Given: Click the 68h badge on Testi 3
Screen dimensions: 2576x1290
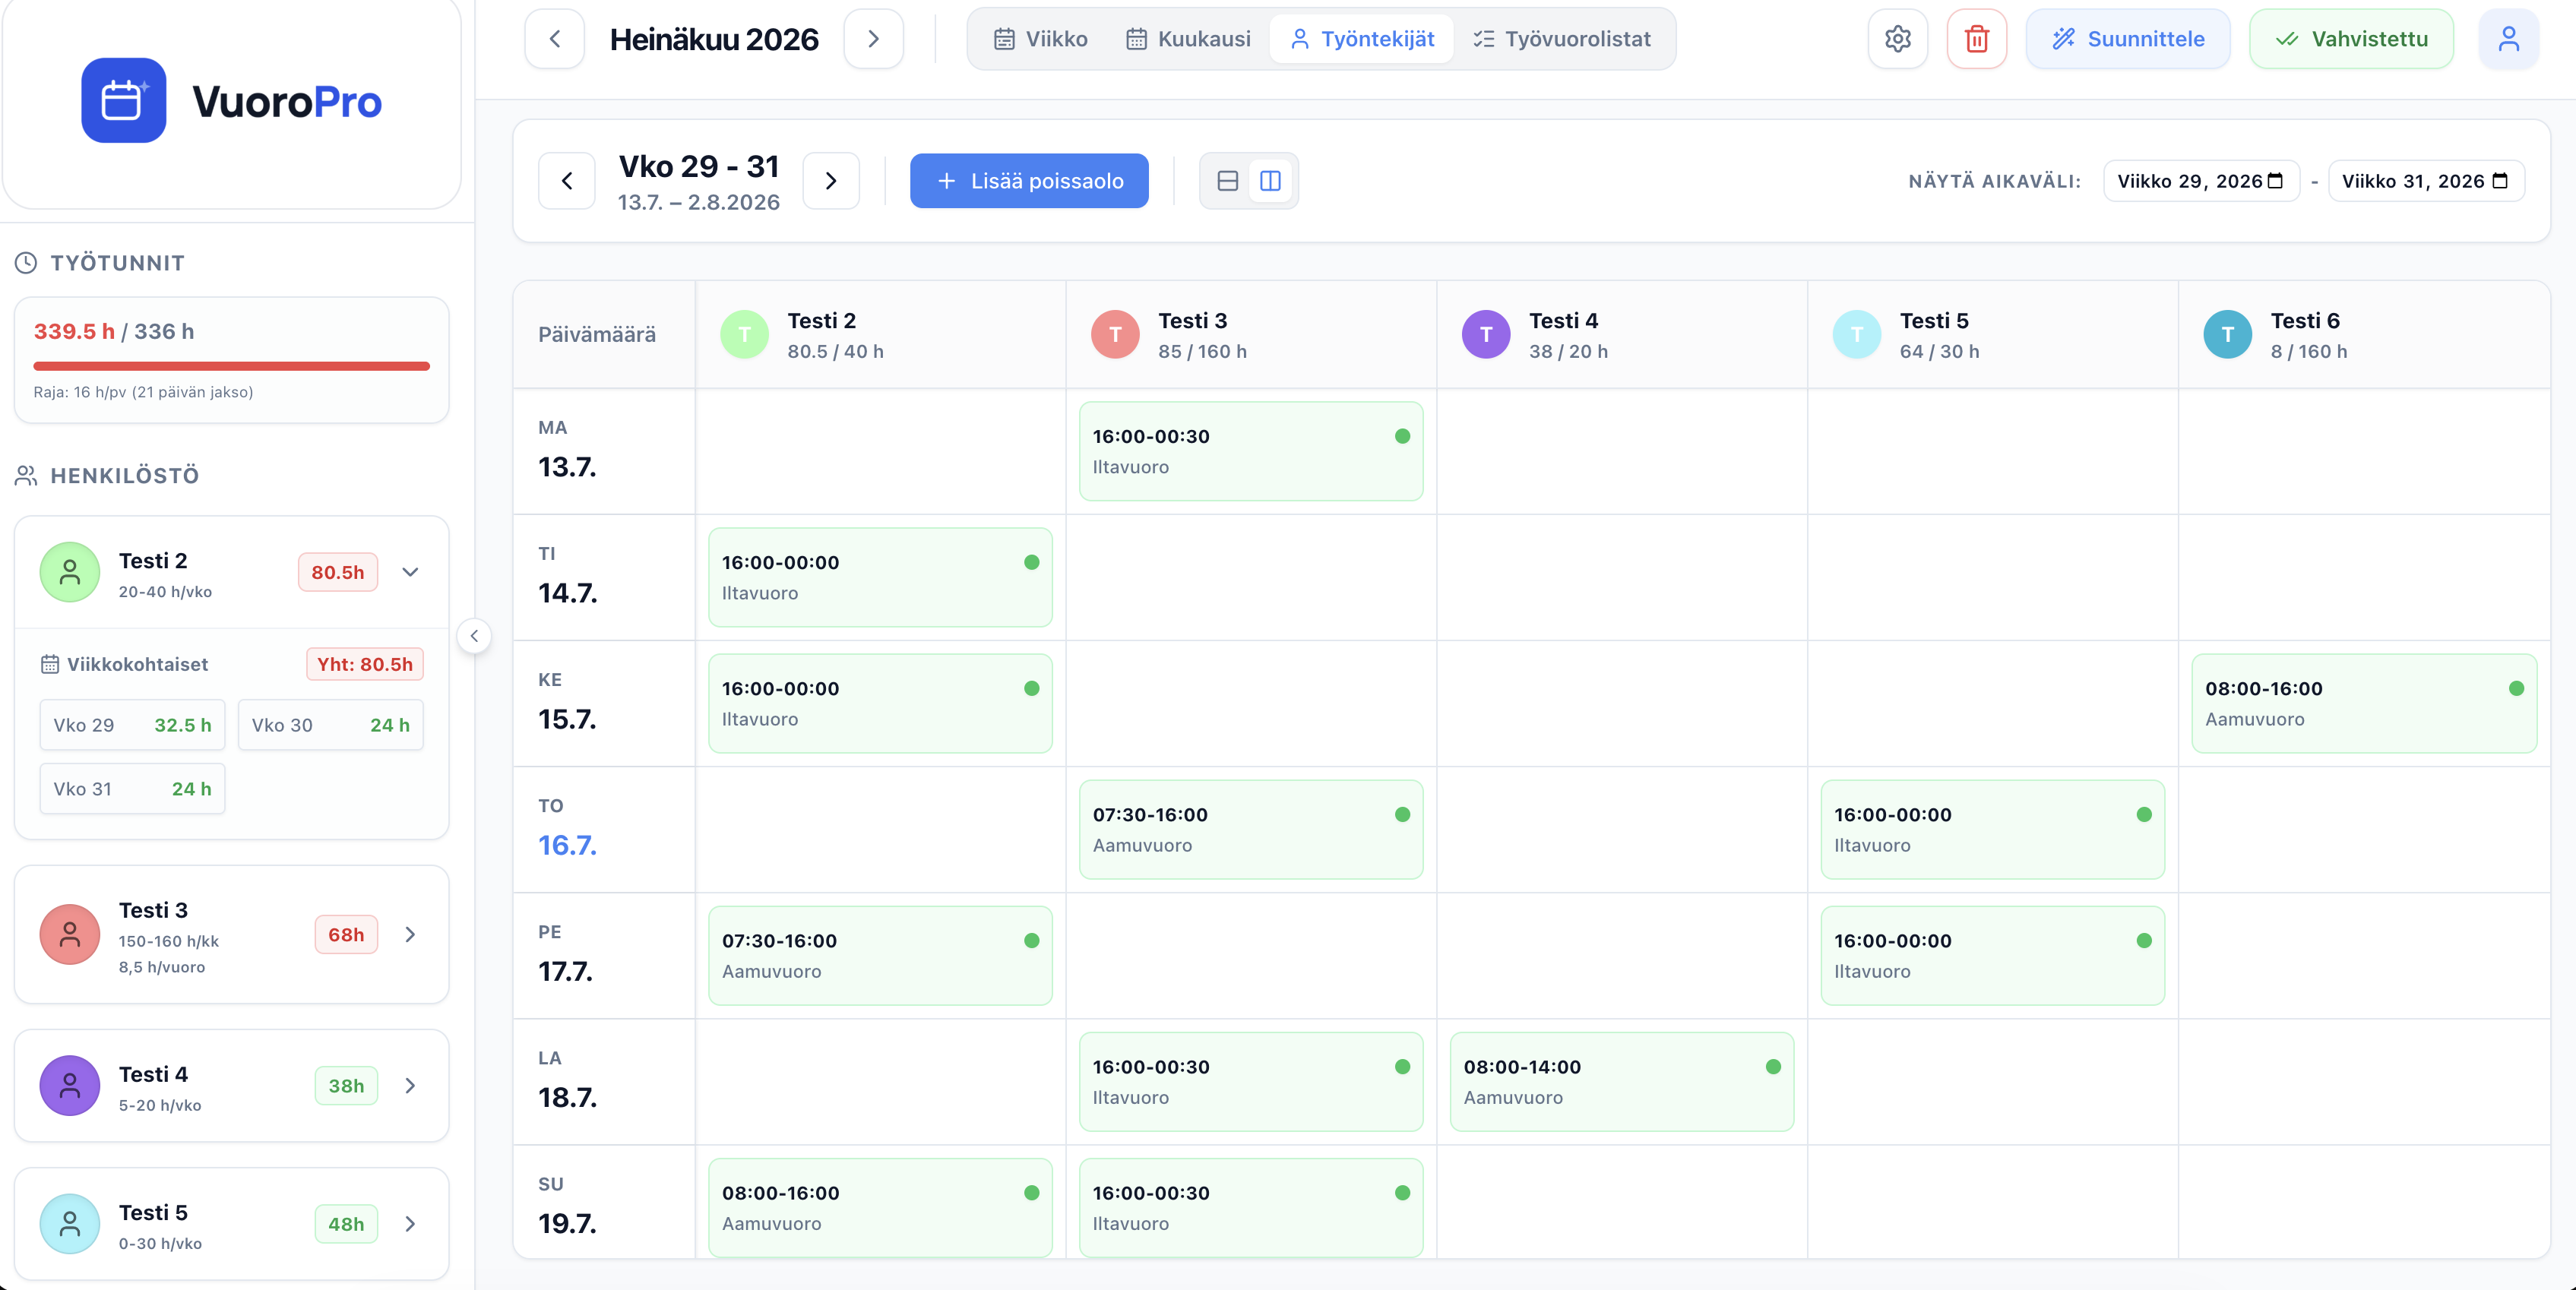Looking at the screenshot, I should coord(346,934).
